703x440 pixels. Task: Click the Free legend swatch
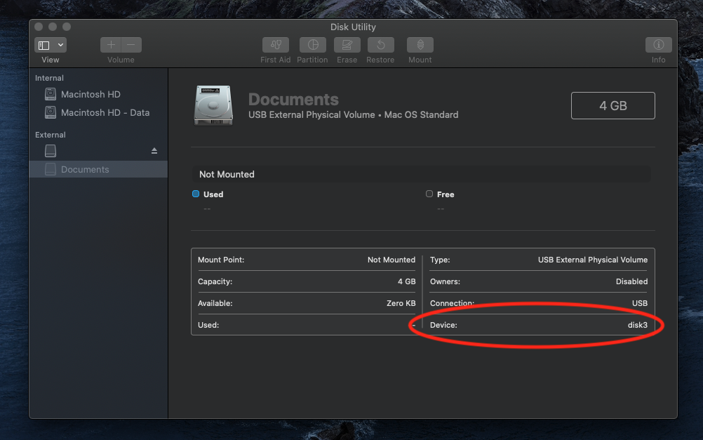point(429,194)
